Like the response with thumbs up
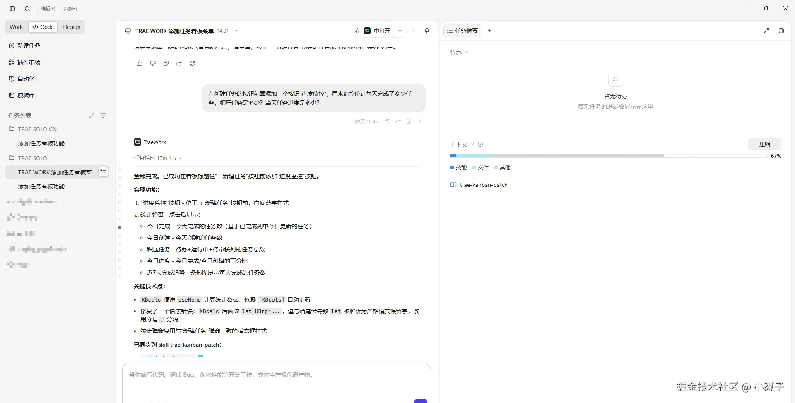 coord(140,63)
